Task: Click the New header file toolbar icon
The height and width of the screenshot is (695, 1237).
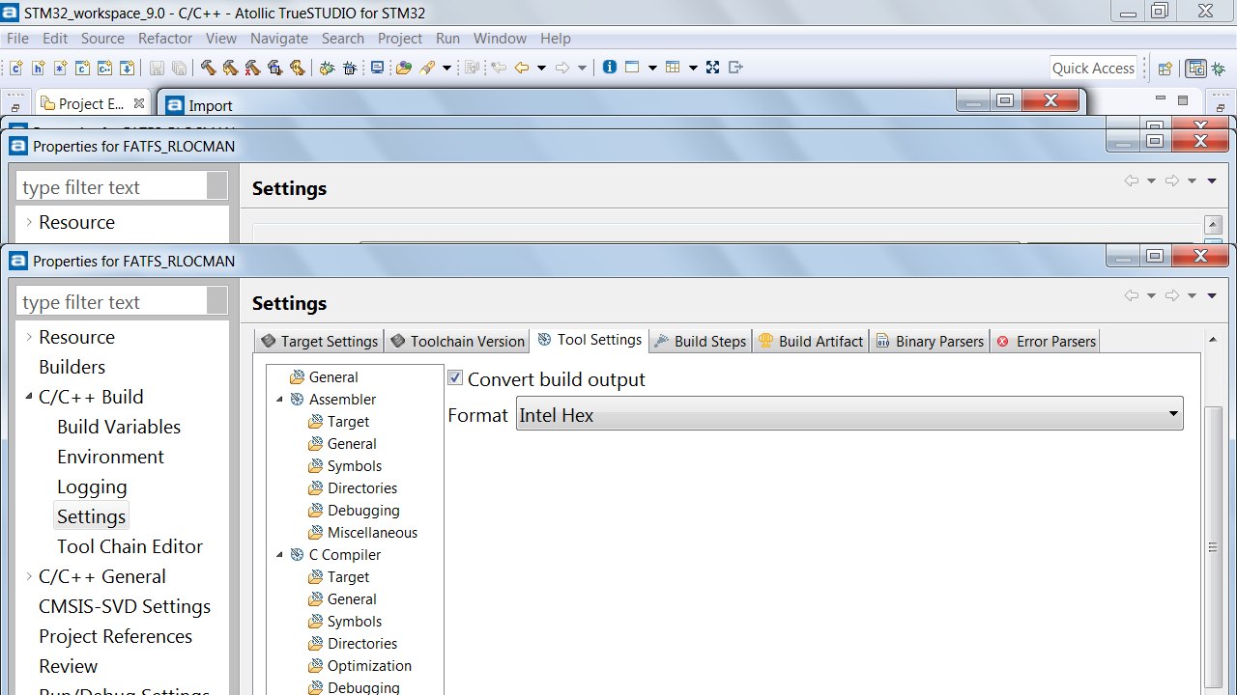Action: click(x=38, y=68)
